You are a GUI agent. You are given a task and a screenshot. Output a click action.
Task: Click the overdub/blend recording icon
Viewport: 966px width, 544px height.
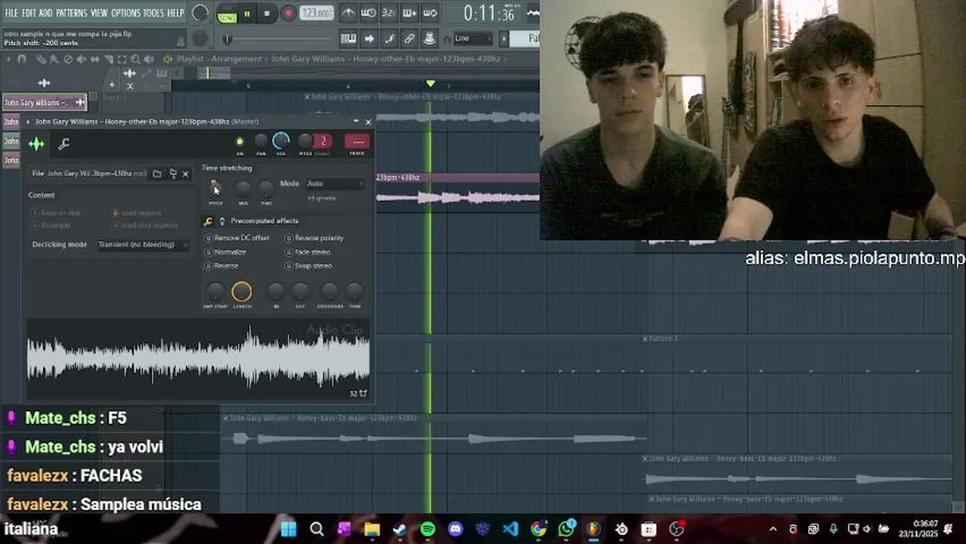click(x=409, y=14)
